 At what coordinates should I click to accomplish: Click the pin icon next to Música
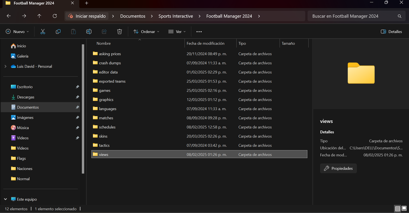tap(77, 128)
